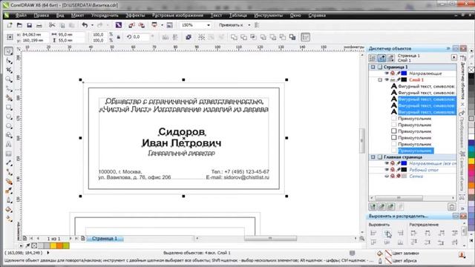Toggle Edit Across Layers button in Object Manager
The height and width of the screenshot is (267, 475).
pos(381,58)
